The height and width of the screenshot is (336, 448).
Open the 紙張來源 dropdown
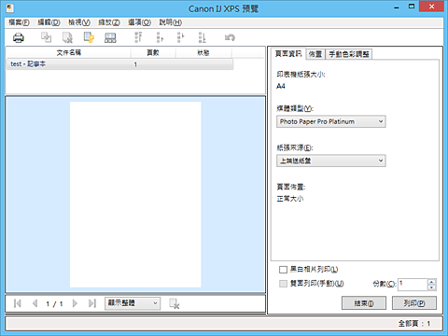[x=331, y=161]
